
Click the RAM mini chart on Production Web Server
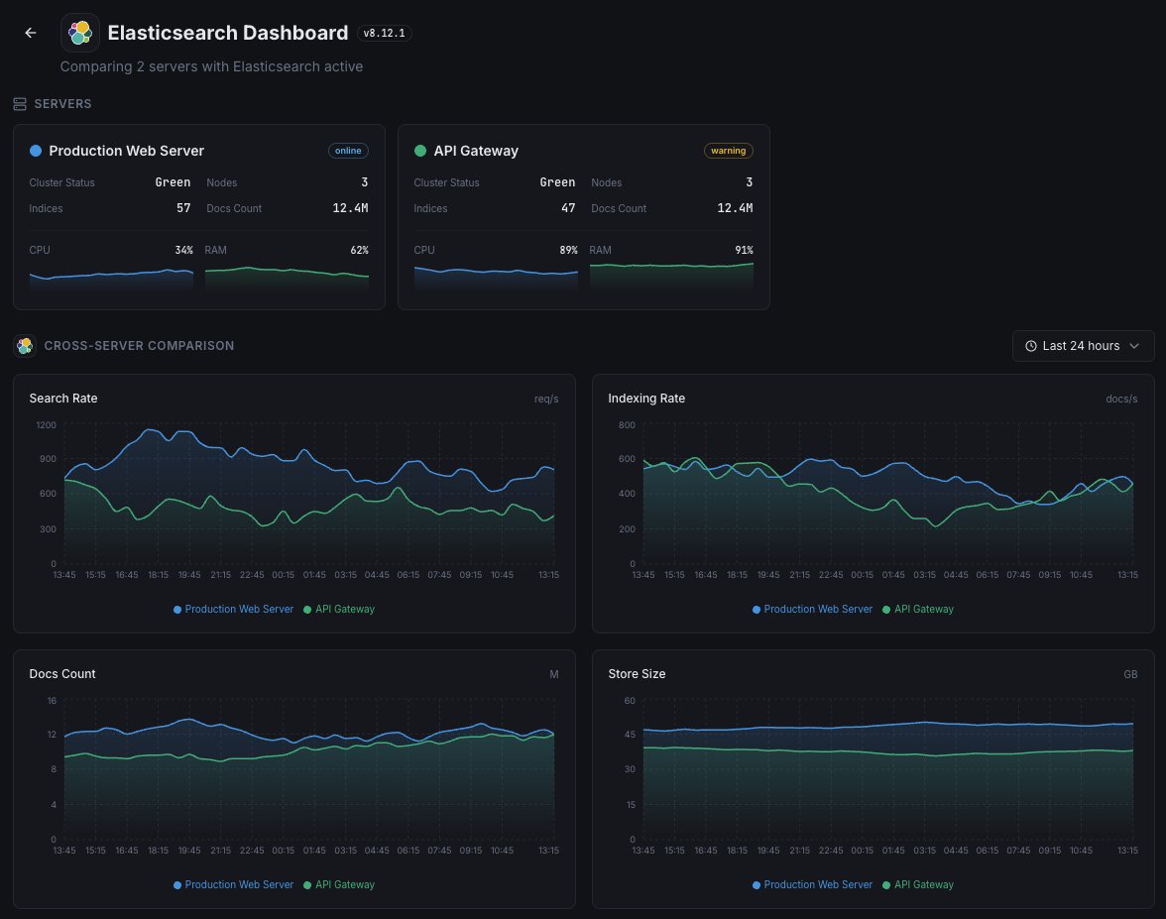287,278
